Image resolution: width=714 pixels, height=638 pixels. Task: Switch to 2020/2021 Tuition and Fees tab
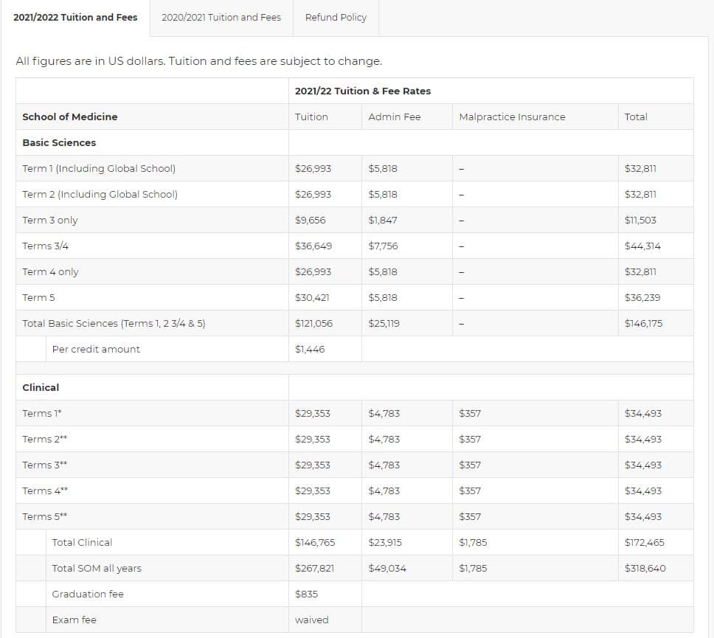coord(221,17)
